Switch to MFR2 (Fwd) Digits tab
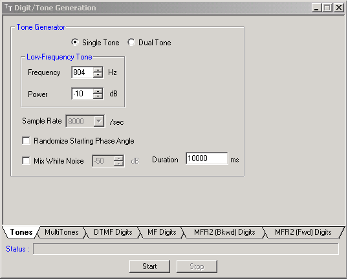The width and height of the screenshot is (348, 280). [x=303, y=232]
